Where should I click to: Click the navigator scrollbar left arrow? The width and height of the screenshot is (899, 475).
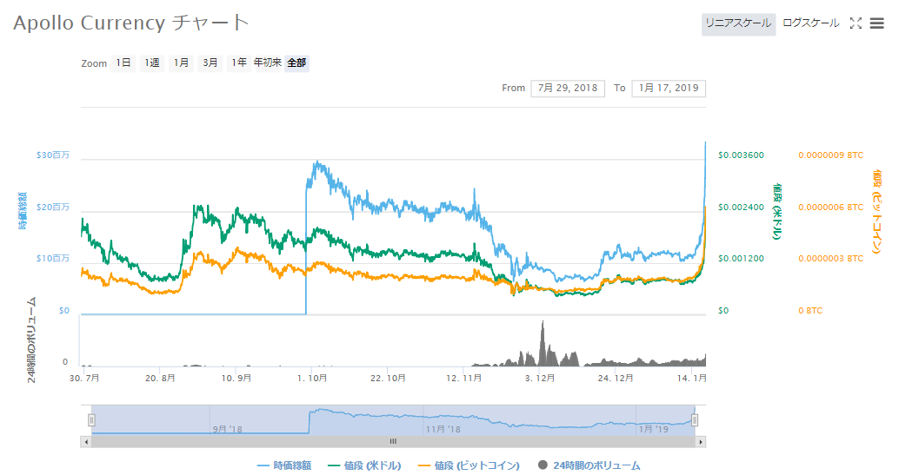(x=85, y=441)
